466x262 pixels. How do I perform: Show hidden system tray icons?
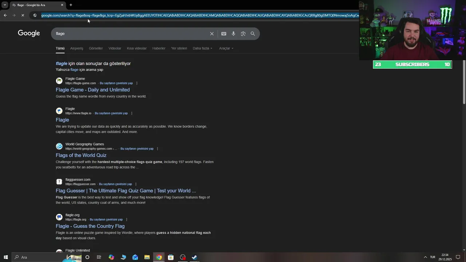[x=425, y=257]
